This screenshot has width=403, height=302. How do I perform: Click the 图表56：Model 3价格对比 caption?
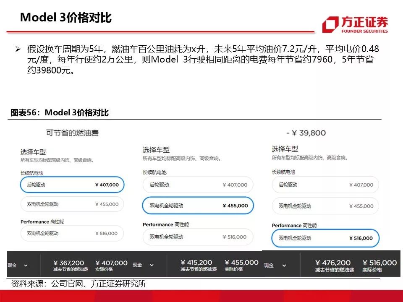60,112
